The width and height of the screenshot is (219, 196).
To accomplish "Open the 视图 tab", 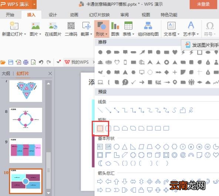I will click(x=146, y=15).
